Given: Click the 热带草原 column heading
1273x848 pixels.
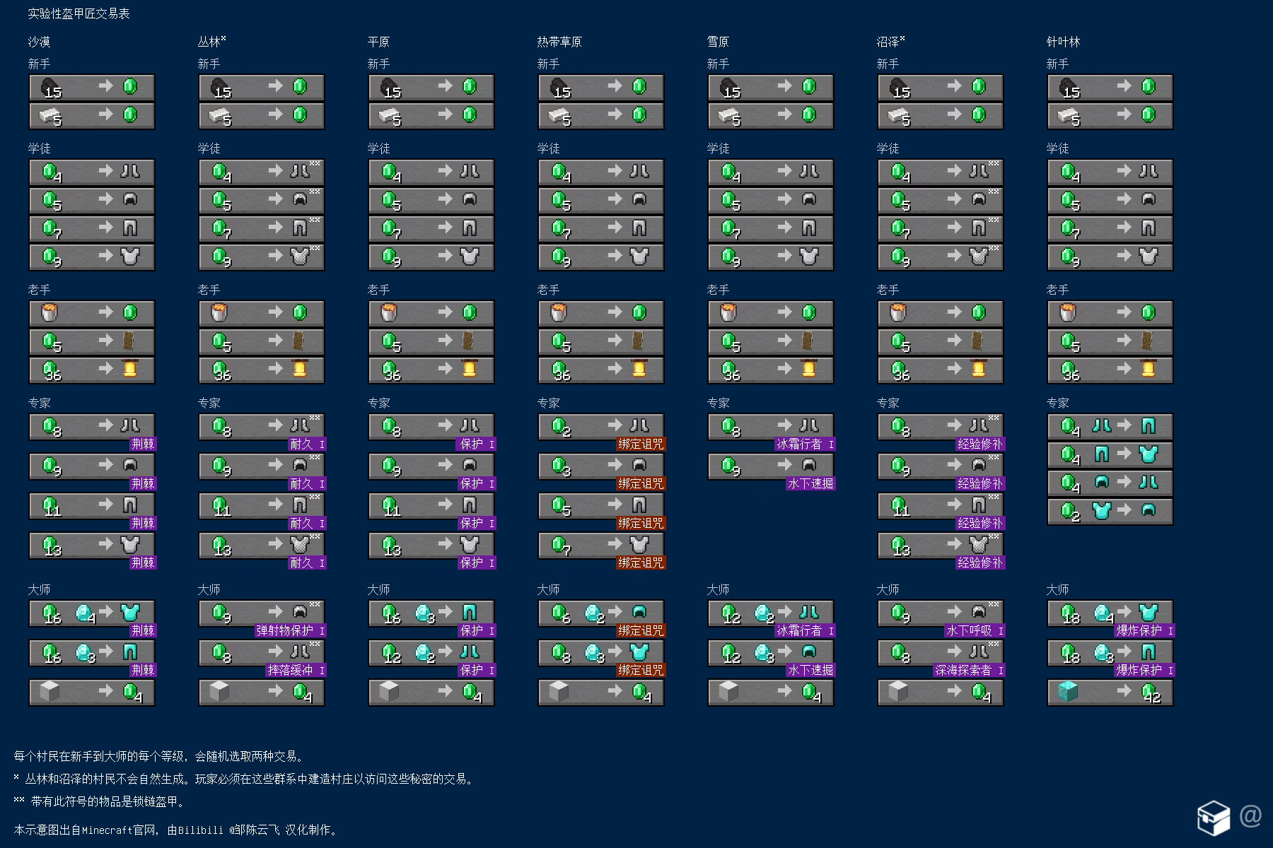Looking at the screenshot, I should [x=559, y=42].
